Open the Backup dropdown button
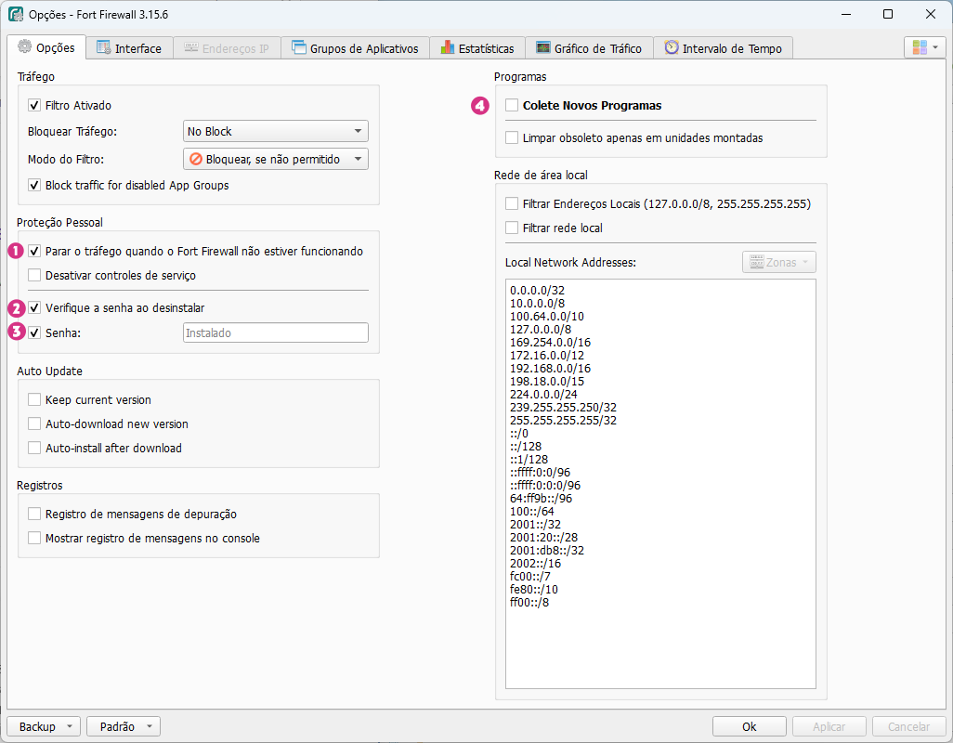953x743 pixels. 43,726
